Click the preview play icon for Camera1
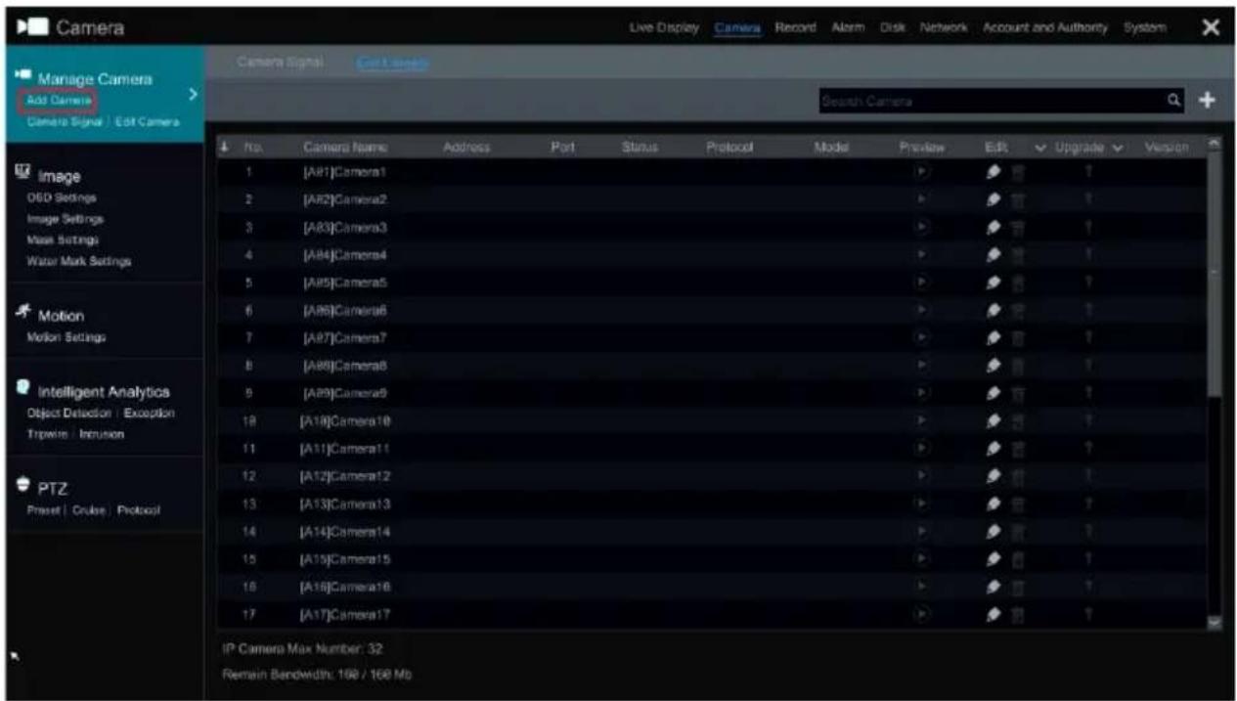 (922, 171)
